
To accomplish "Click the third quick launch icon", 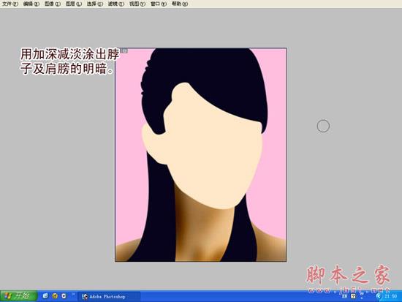I will tap(64, 296).
